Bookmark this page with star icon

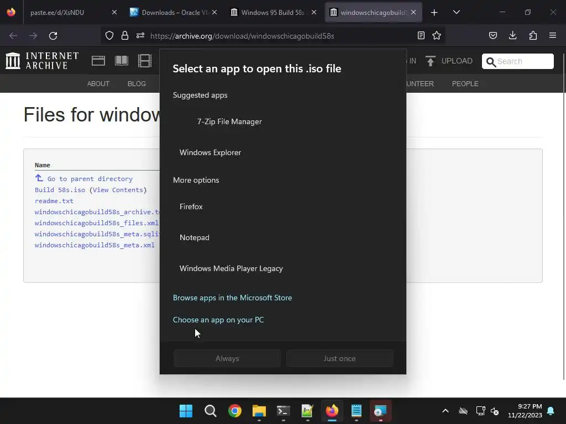(437, 36)
